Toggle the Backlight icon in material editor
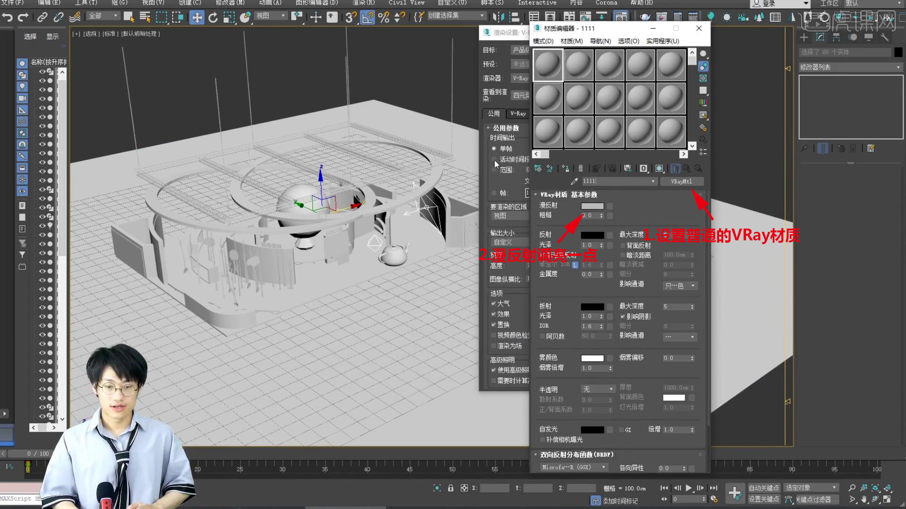Viewport: 906px width, 509px height. [x=703, y=66]
